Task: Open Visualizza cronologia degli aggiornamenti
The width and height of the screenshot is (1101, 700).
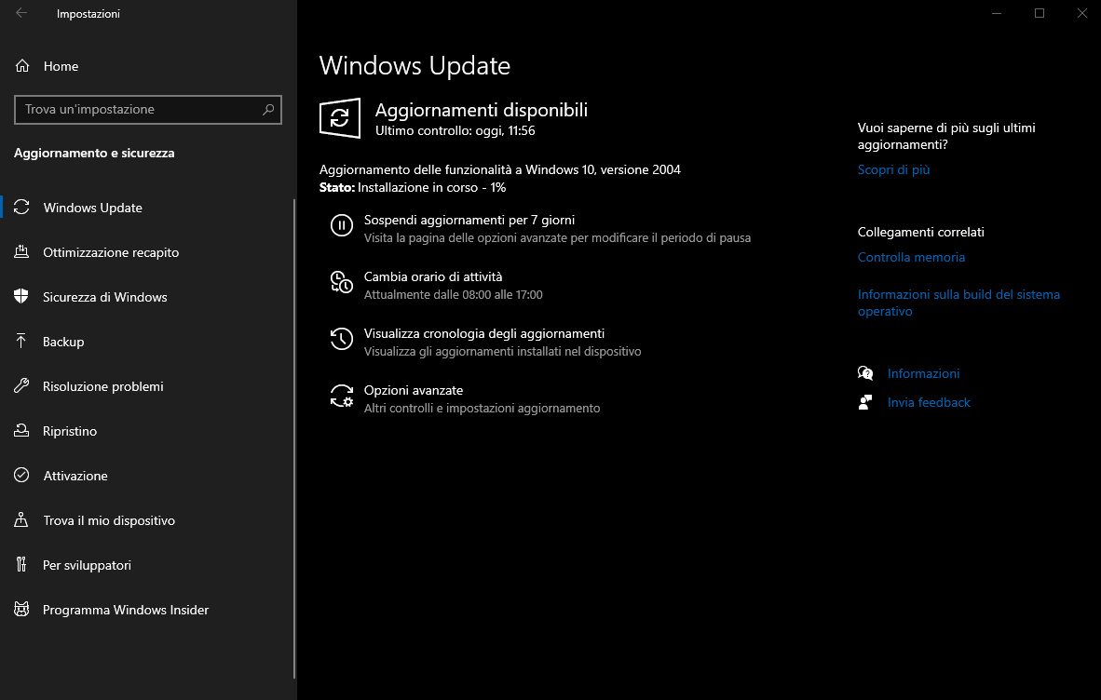Action: click(483, 333)
